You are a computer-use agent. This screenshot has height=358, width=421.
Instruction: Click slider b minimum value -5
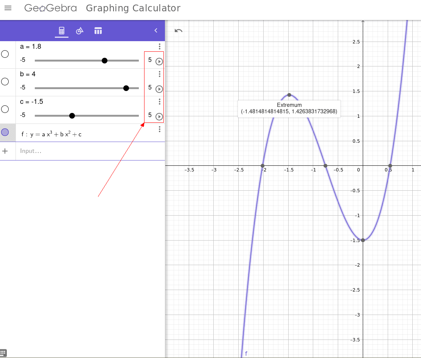tap(23, 87)
